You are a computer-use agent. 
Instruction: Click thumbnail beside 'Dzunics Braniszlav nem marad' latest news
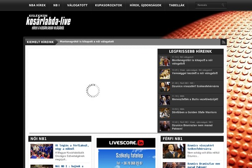(x=165, y=126)
